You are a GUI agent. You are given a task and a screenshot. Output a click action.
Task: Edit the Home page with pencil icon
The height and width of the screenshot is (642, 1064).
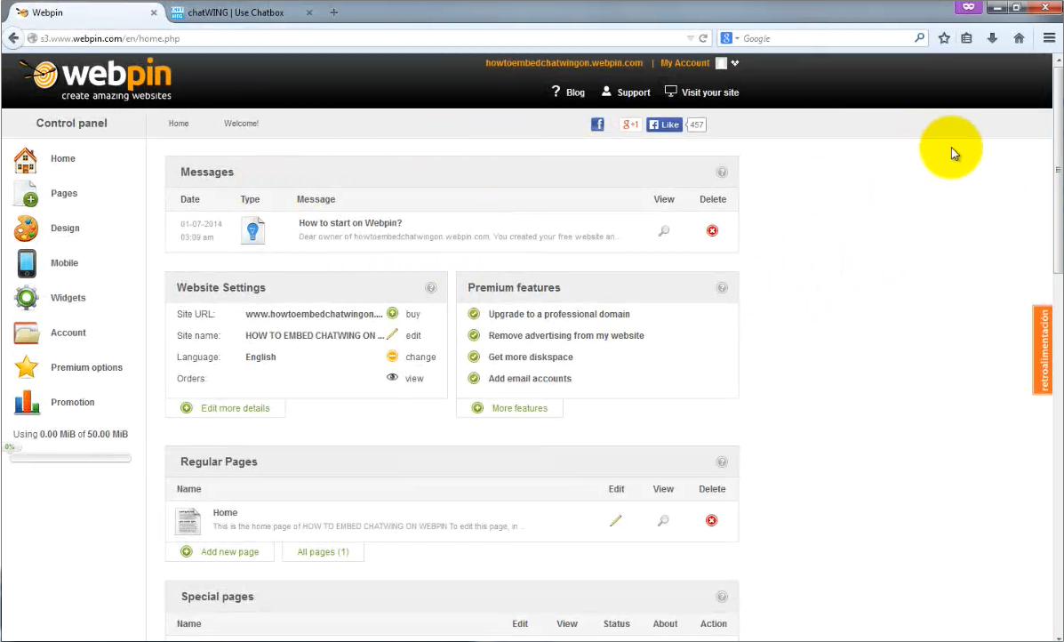click(615, 520)
